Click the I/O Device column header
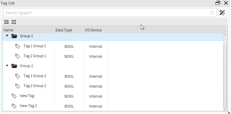This screenshot has height=114, width=231. pyautogui.click(x=93, y=30)
